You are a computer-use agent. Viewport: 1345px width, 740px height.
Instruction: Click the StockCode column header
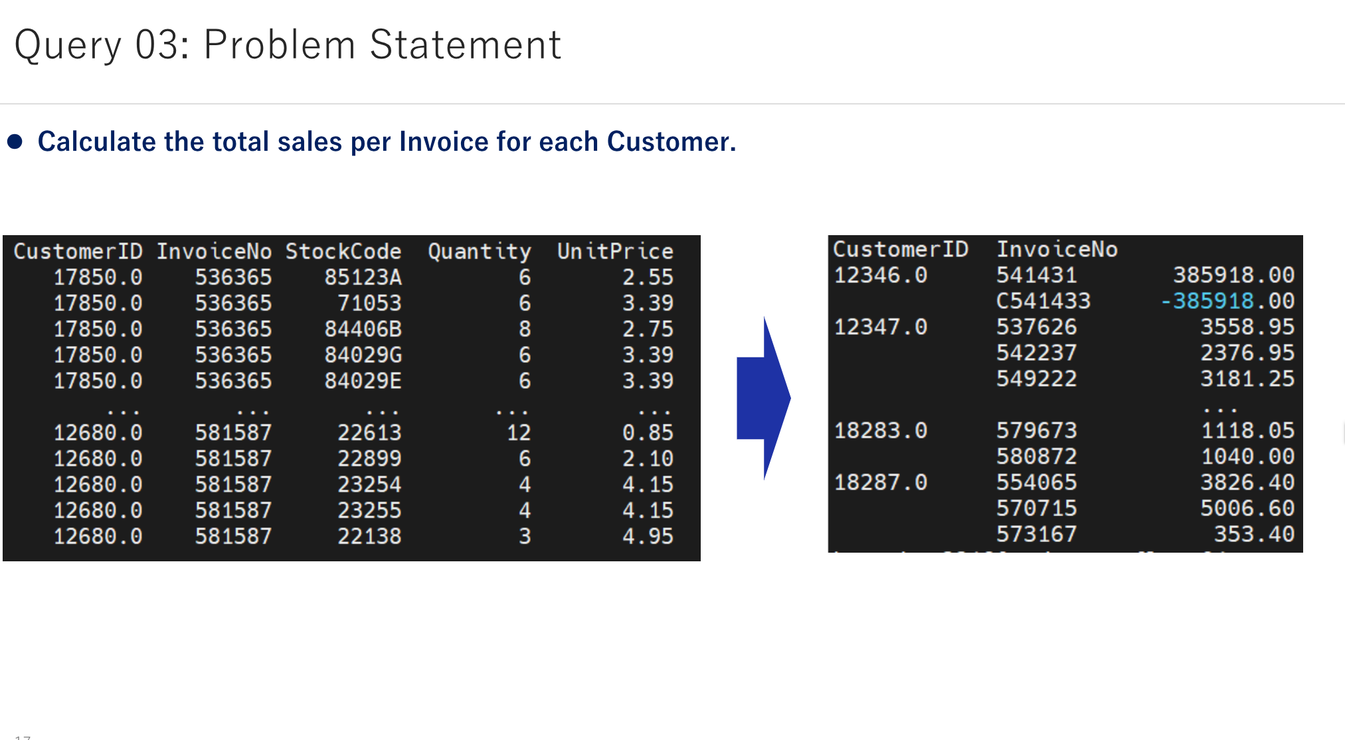point(343,251)
